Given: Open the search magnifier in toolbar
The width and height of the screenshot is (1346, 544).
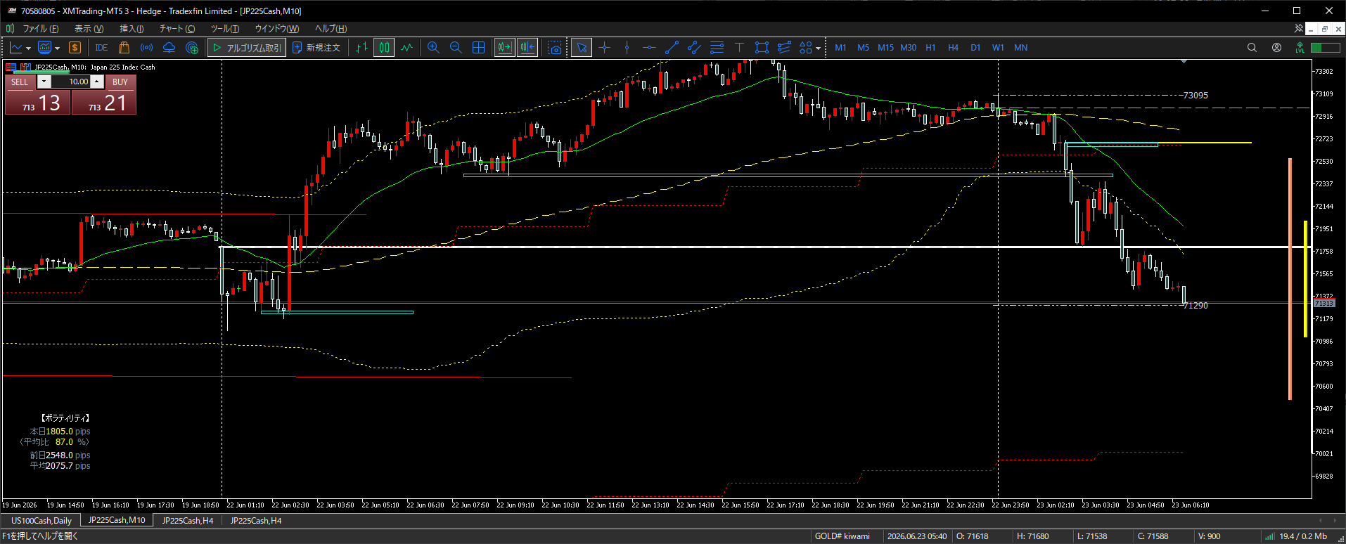Looking at the screenshot, I should click(x=1252, y=48).
